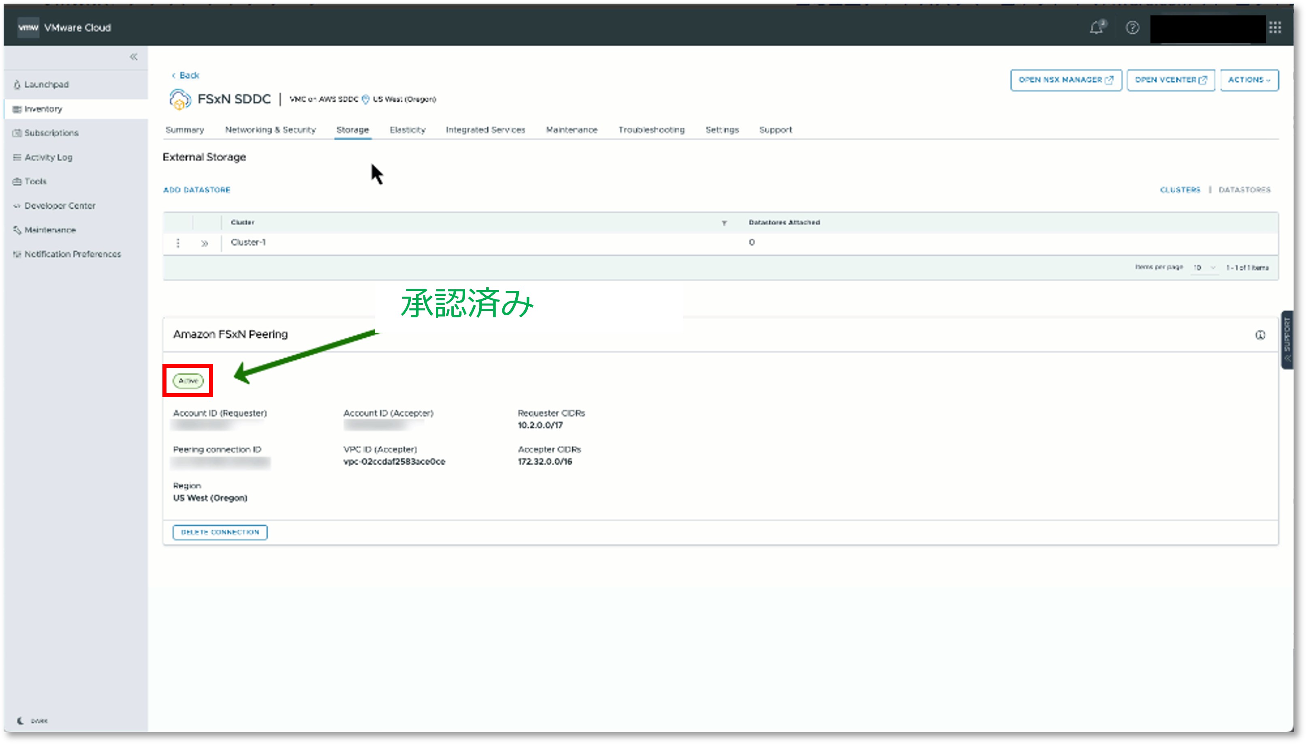Click the VPC ID vpc-02ccdaf2583ace0ce

(x=394, y=462)
